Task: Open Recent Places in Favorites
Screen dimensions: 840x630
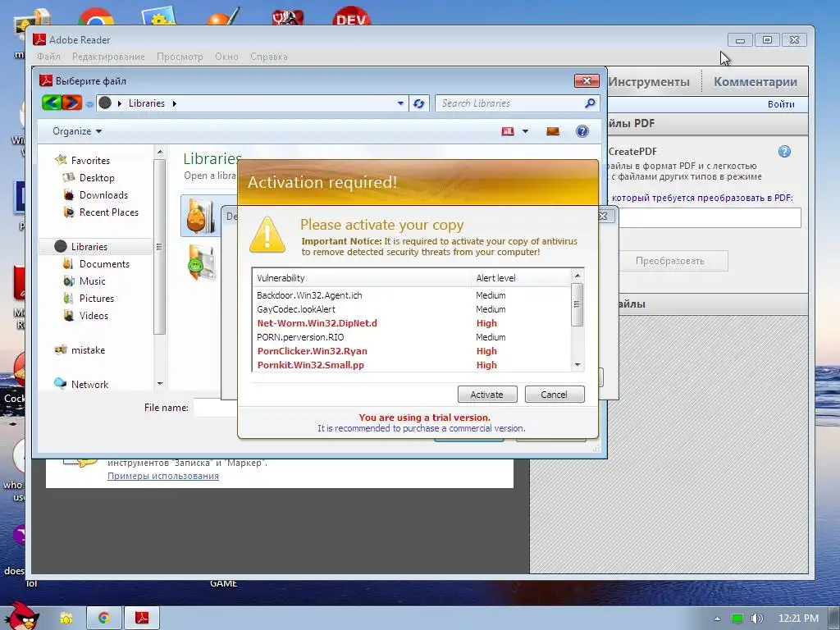Action: pyautogui.click(x=109, y=212)
